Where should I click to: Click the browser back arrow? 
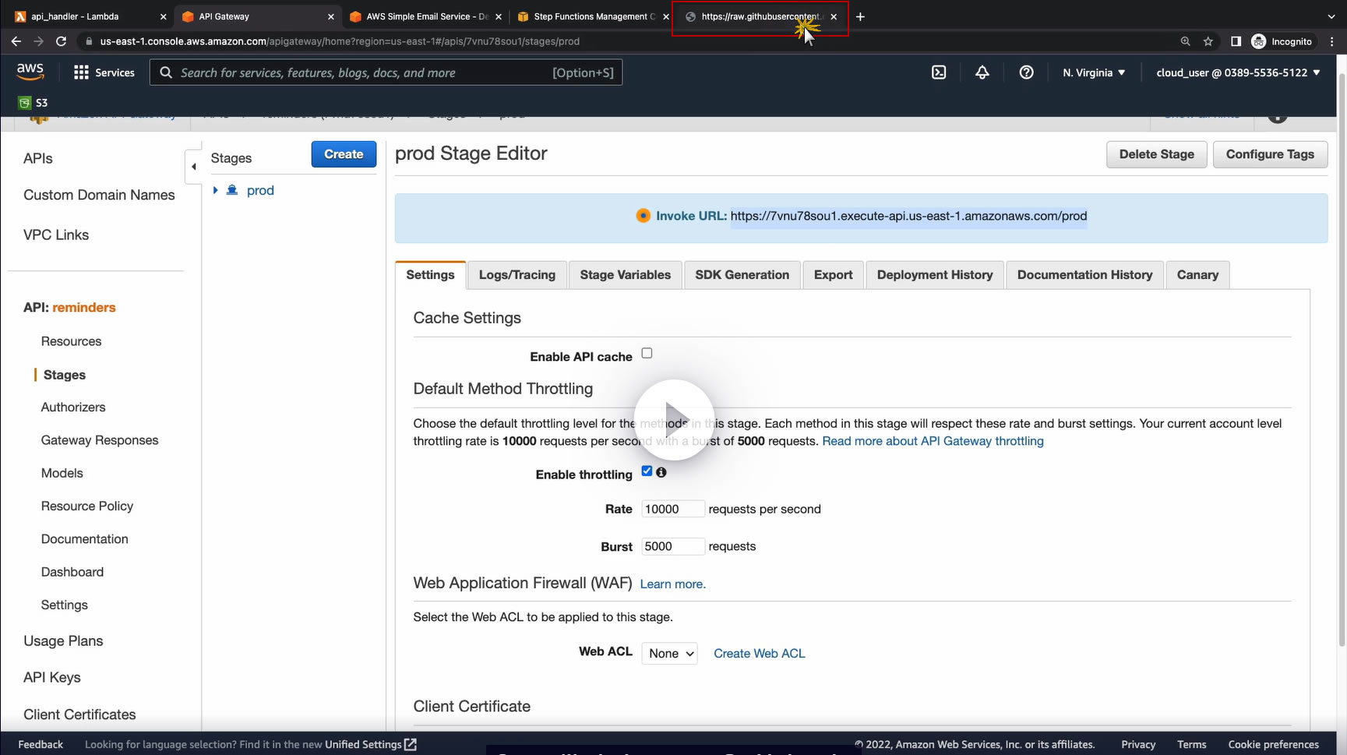pyautogui.click(x=16, y=41)
